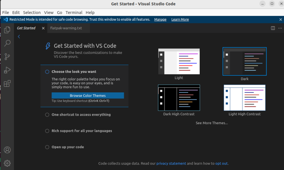Mark 'One shortcut to access everything' circle
The height and width of the screenshot is (170, 284).
(47, 115)
